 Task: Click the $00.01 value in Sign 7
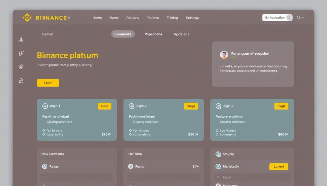coord(193,134)
